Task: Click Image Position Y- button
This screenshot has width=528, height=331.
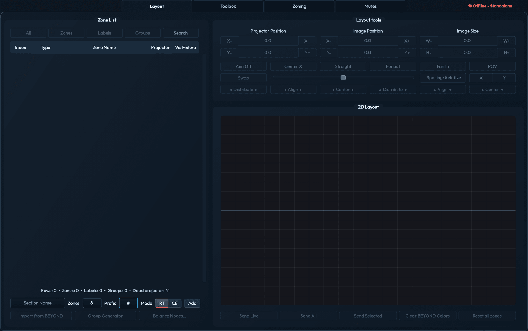Action: point(329,53)
